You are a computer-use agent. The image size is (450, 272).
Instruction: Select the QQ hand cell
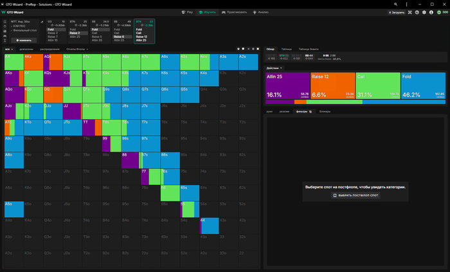[x=53, y=95]
